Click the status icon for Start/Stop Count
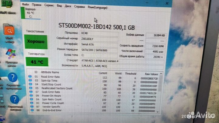The width and height of the screenshot is (219, 123). [30, 84]
